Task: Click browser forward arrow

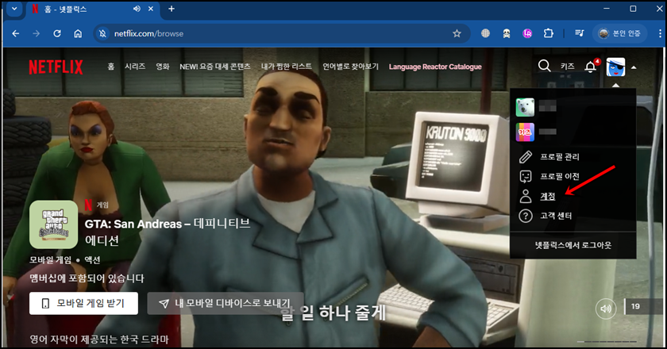Action: tap(37, 33)
